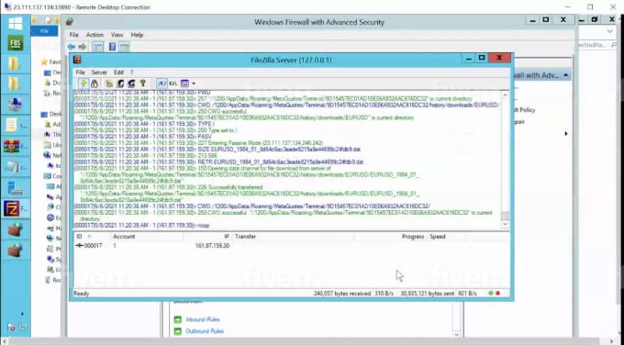Image resolution: width=624 pixels, height=345 pixels.
Task: Click the Firewall forward arrow
Action: [x=82, y=47]
